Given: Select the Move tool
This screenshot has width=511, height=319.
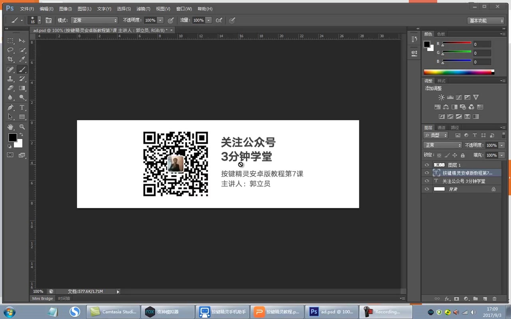Looking at the screenshot, I should click(x=22, y=41).
